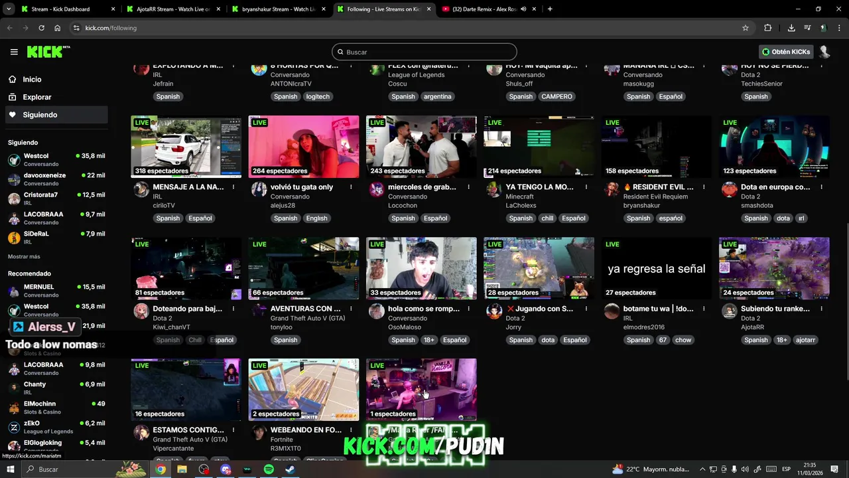The image size is (849, 478).
Task: Click bryanshakur channel avatar
Action: (612, 190)
